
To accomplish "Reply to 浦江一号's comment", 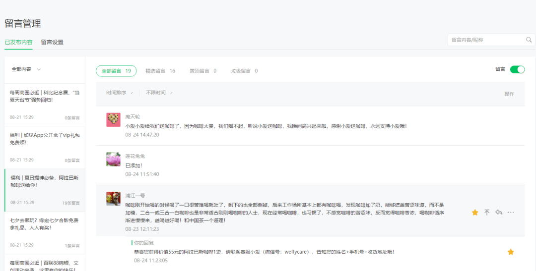I will click(499, 213).
